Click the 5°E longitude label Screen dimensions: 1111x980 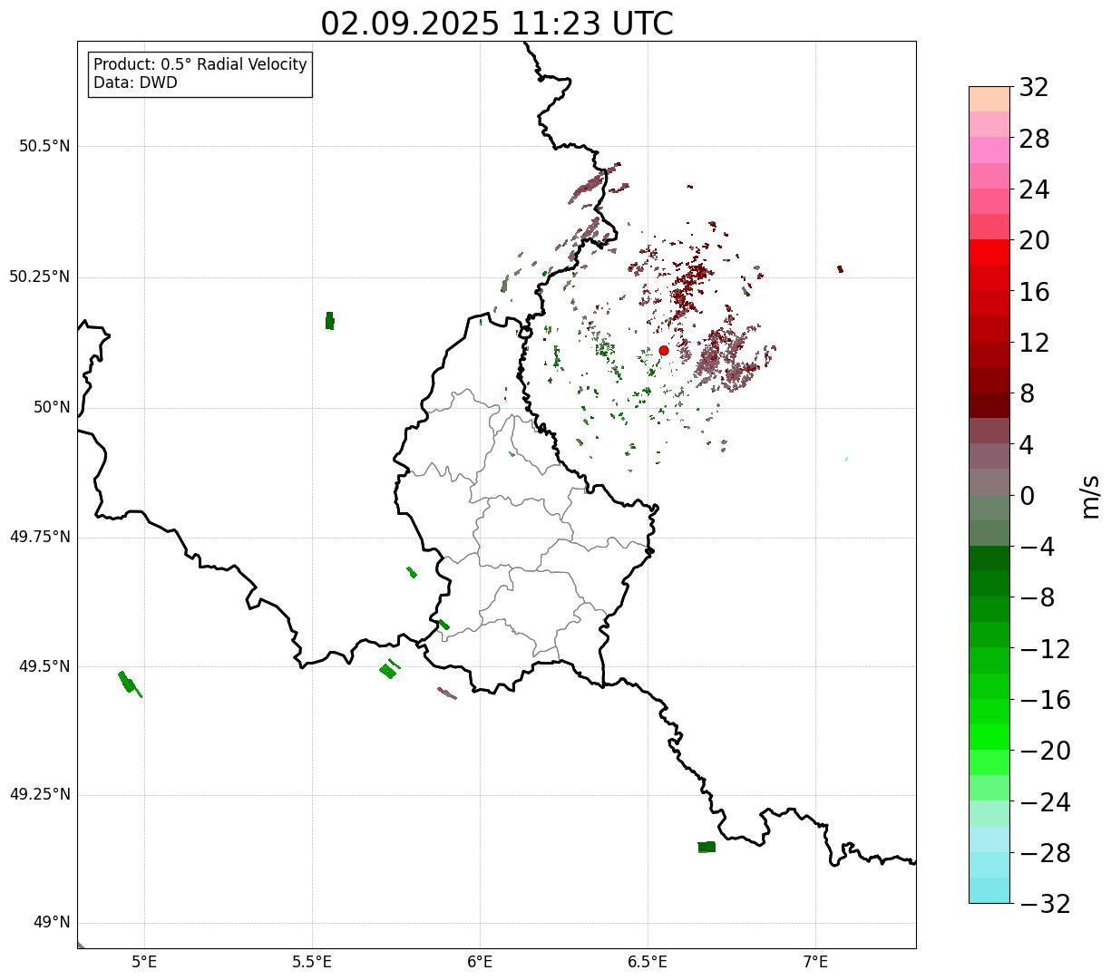click(144, 962)
